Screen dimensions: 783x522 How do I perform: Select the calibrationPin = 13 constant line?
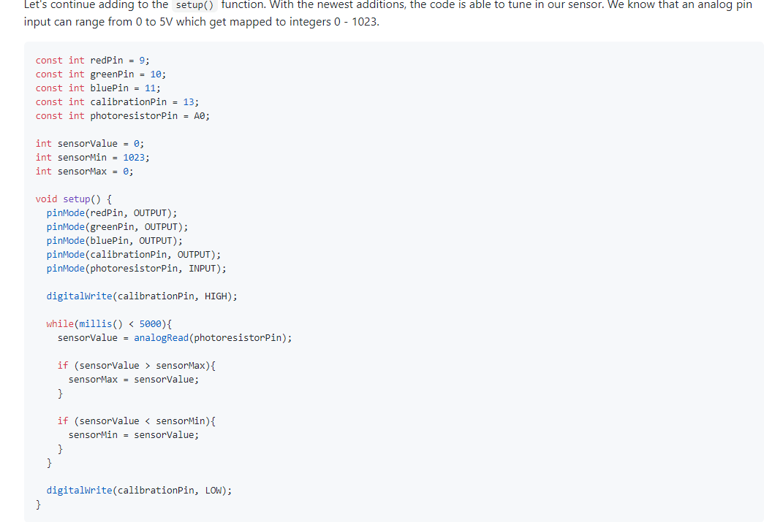(x=118, y=101)
